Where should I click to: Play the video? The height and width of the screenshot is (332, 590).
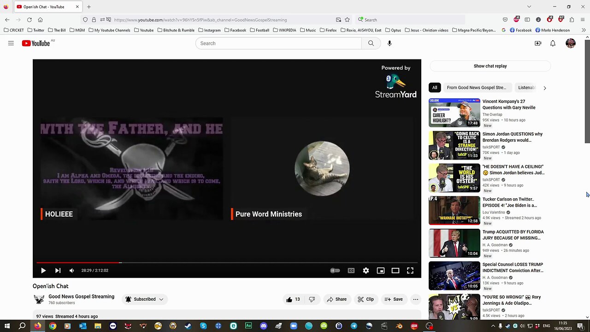point(43,271)
